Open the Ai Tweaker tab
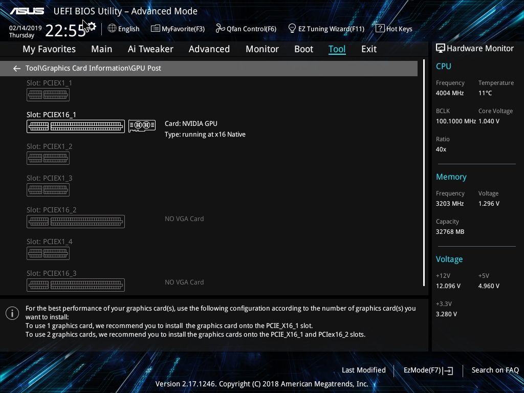 [150, 49]
